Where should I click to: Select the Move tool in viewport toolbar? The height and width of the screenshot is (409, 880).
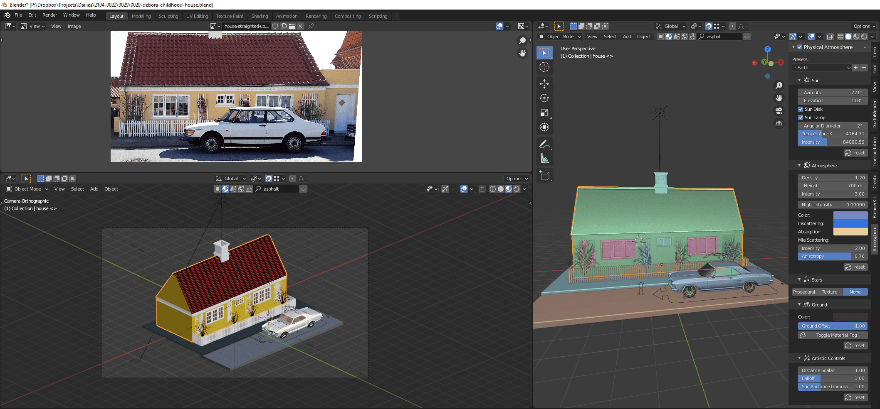[x=544, y=84]
